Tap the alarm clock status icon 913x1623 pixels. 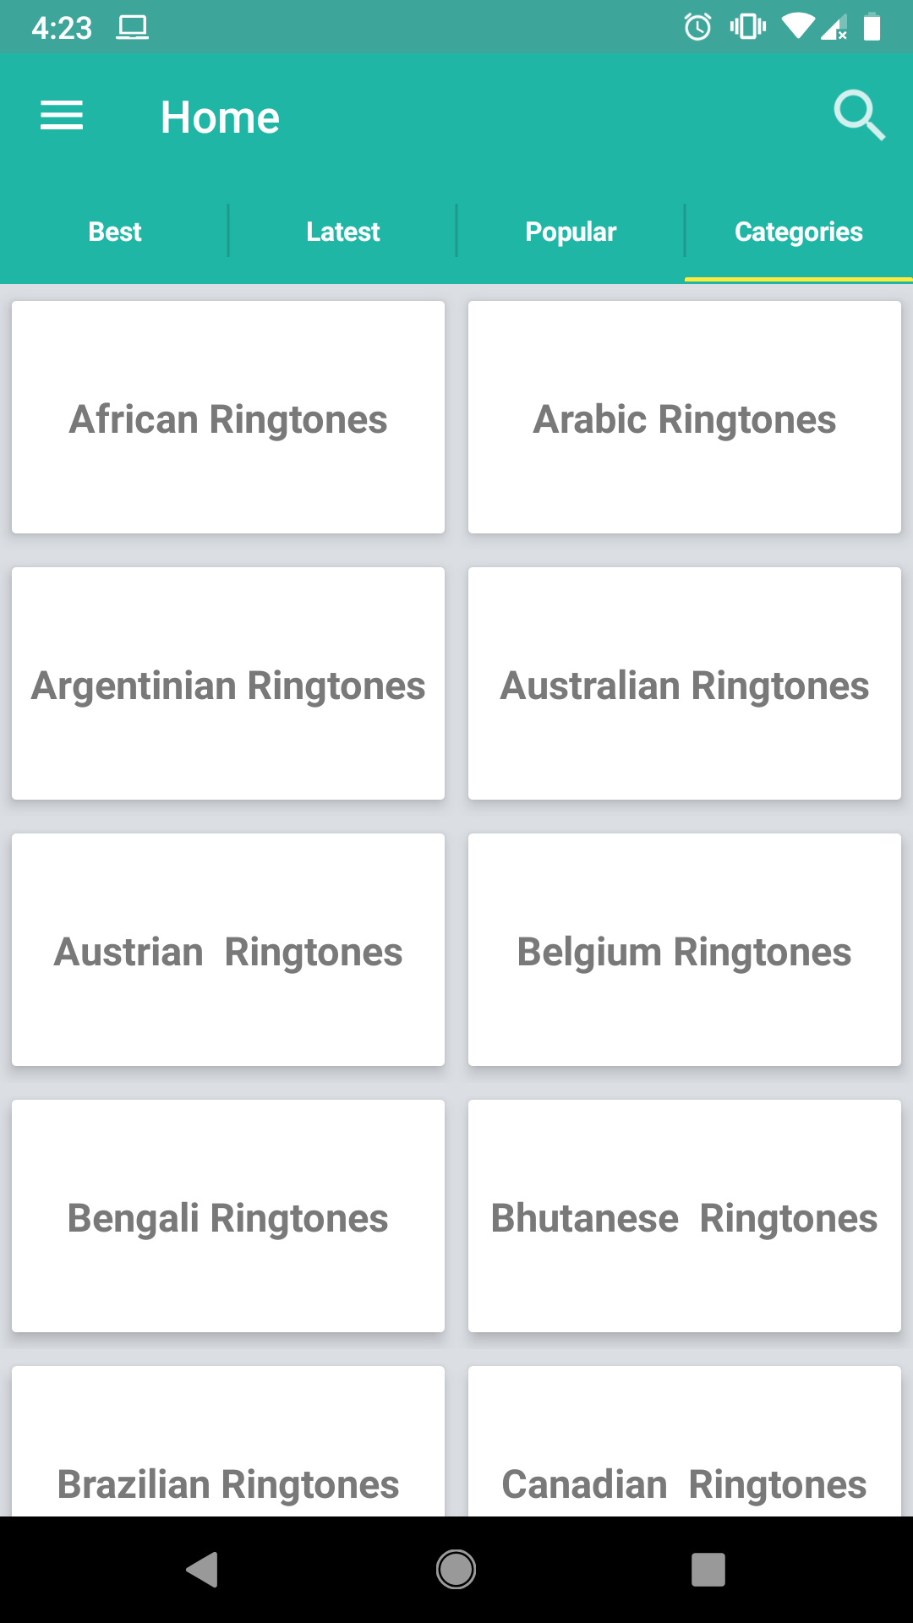(x=697, y=27)
